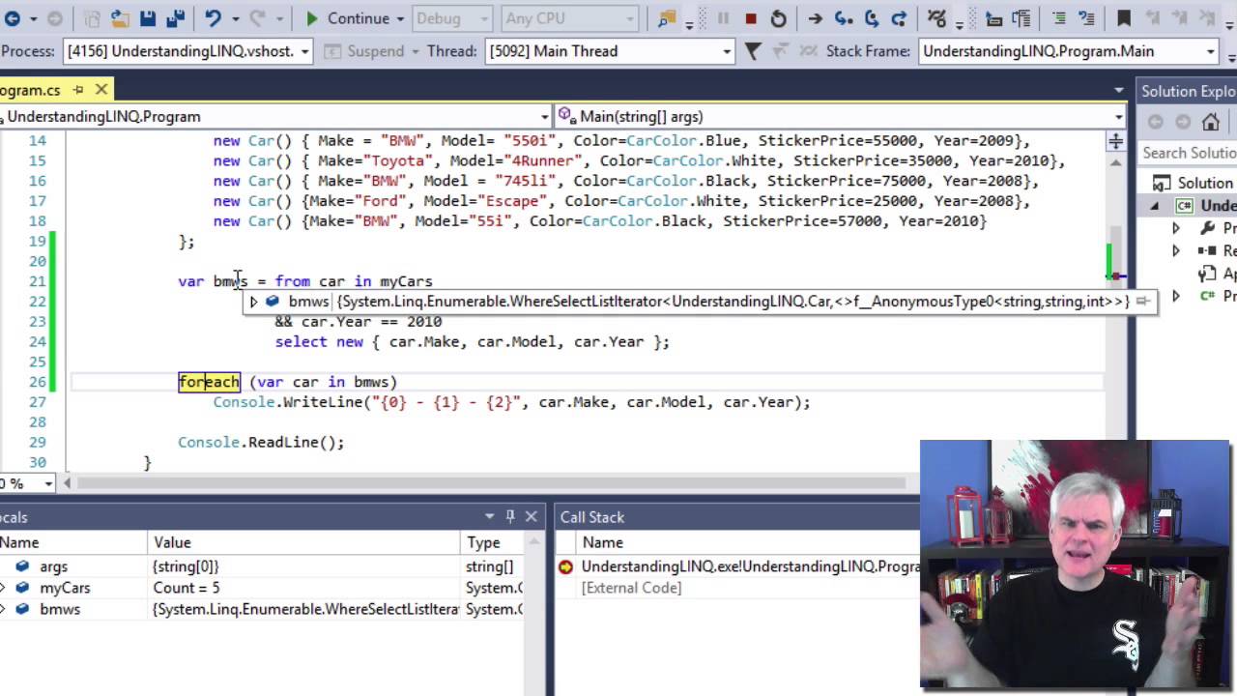
Task: Click the Type column header in Locals
Action: (x=493, y=542)
